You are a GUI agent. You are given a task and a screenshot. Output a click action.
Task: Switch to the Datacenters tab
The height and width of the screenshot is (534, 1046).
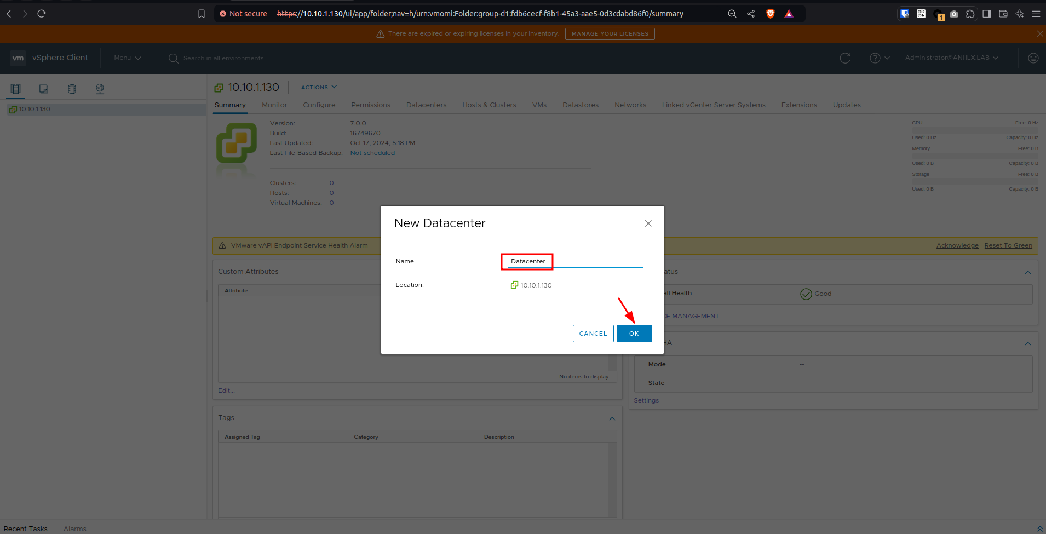(x=426, y=105)
